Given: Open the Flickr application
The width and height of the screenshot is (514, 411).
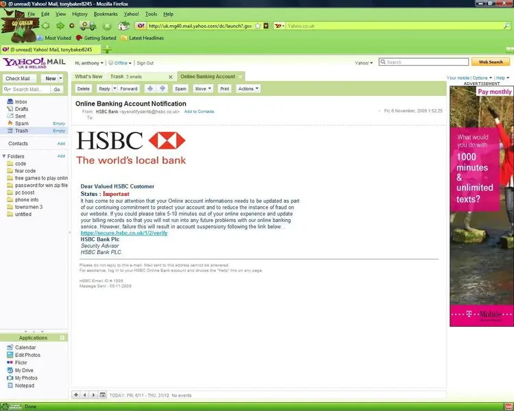Looking at the screenshot, I should click(x=21, y=362).
